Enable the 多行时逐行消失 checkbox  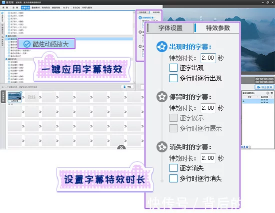(173, 178)
